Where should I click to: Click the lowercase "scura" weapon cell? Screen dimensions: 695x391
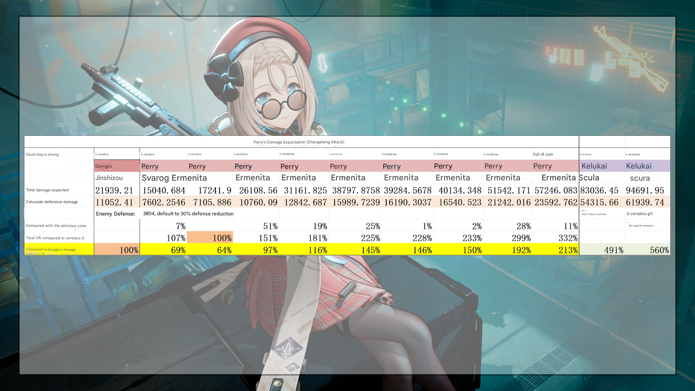[640, 178]
